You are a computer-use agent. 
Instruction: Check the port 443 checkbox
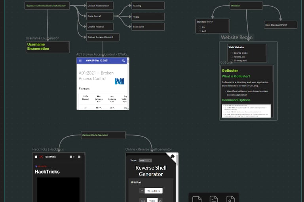coord(199,31)
